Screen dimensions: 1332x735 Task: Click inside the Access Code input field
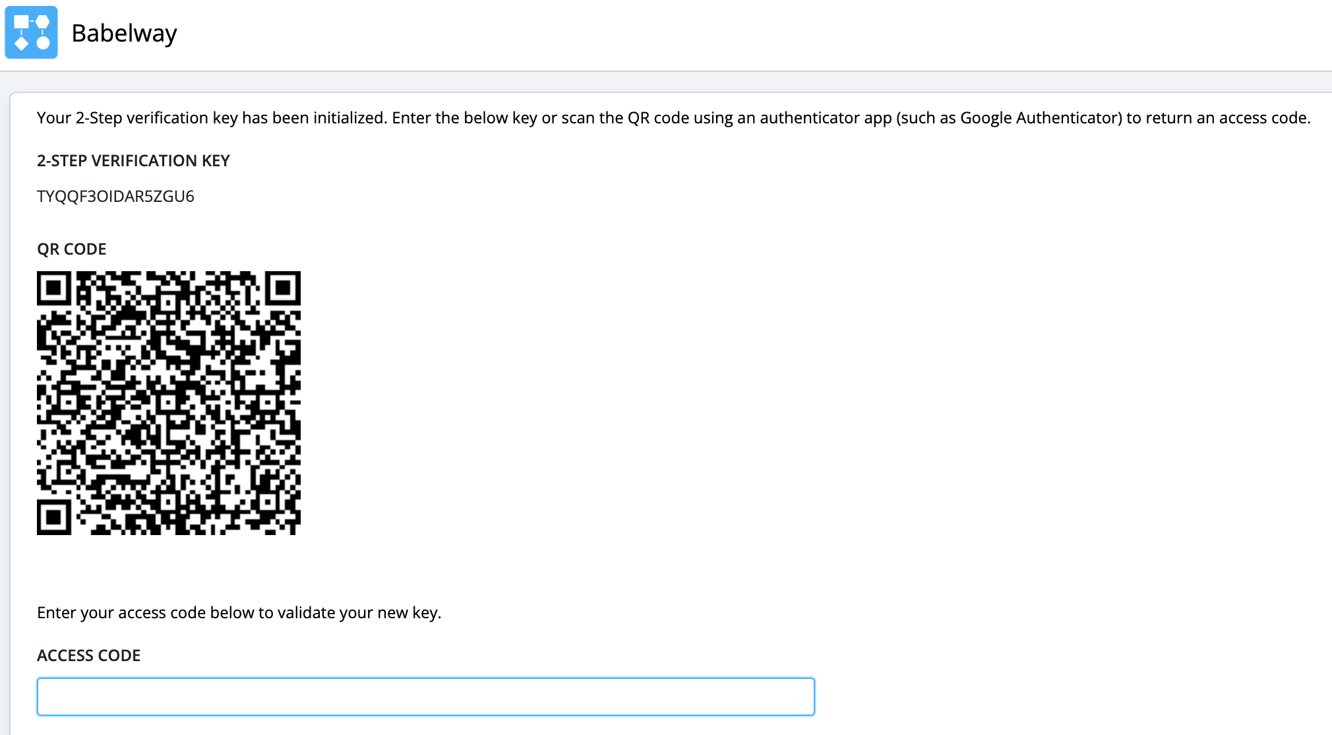click(425, 696)
